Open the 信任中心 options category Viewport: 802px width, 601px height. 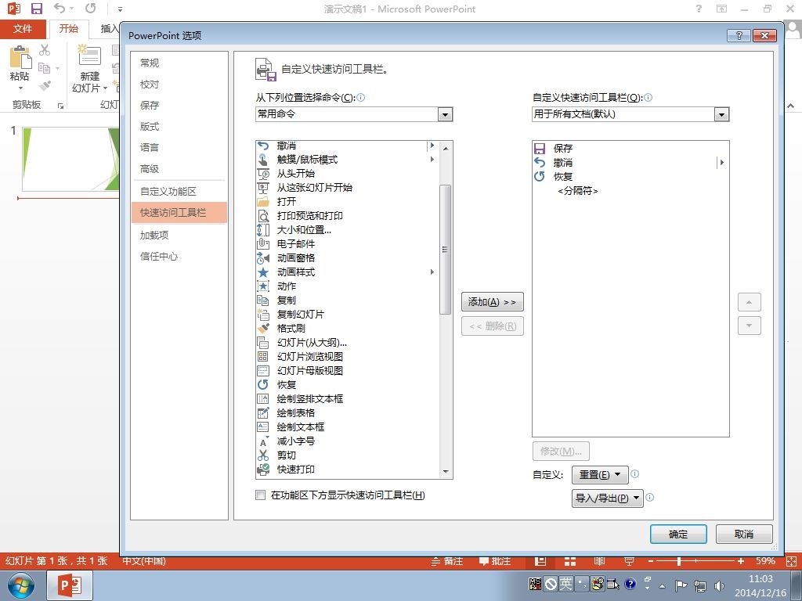tap(179, 256)
